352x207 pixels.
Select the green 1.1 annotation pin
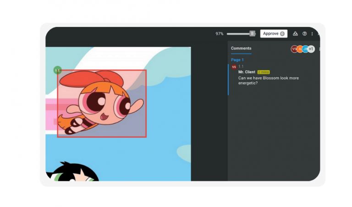pos(57,70)
